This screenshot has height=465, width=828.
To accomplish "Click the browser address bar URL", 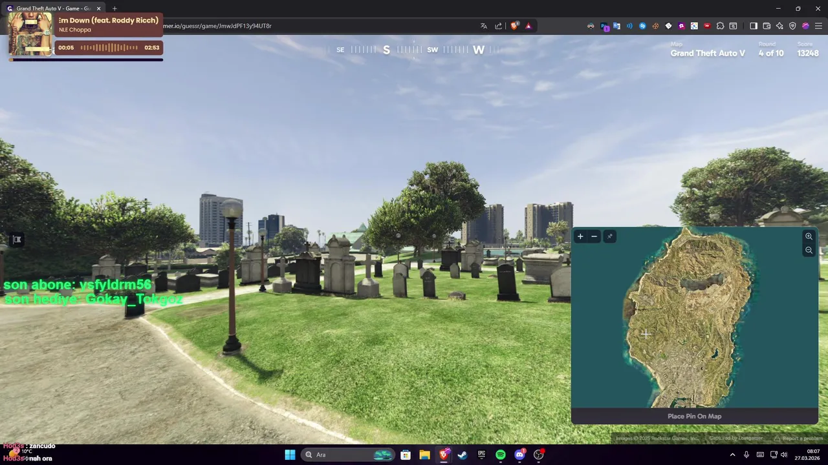I will (217, 26).
